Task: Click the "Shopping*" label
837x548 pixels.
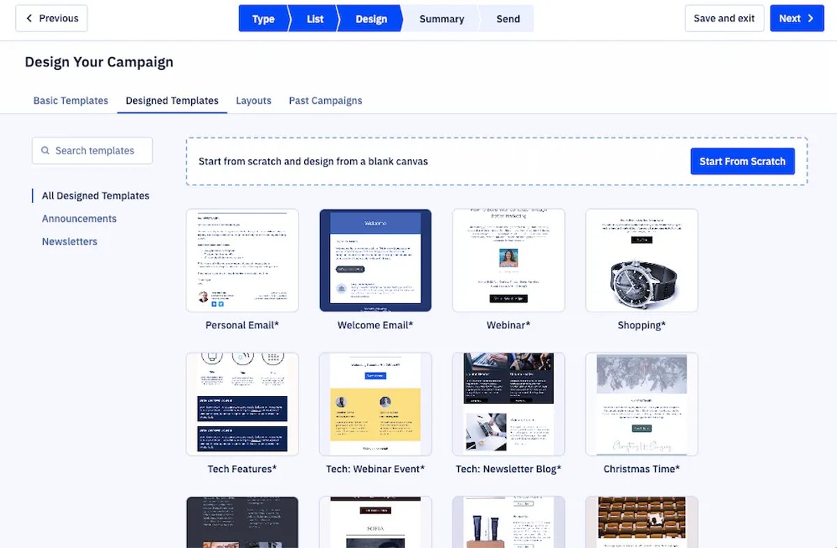Action: click(x=642, y=326)
